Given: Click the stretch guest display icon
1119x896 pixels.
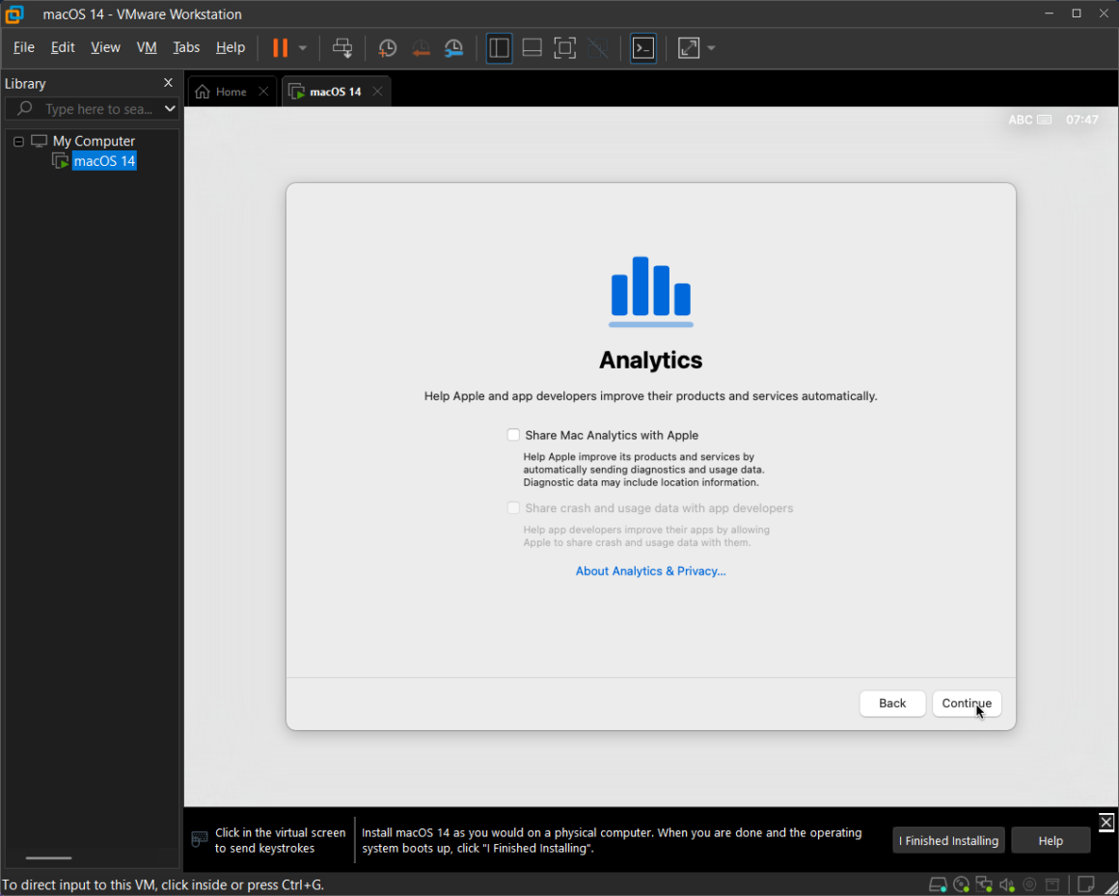Looking at the screenshot, I should pyautogui.click(x=689, y=48).
